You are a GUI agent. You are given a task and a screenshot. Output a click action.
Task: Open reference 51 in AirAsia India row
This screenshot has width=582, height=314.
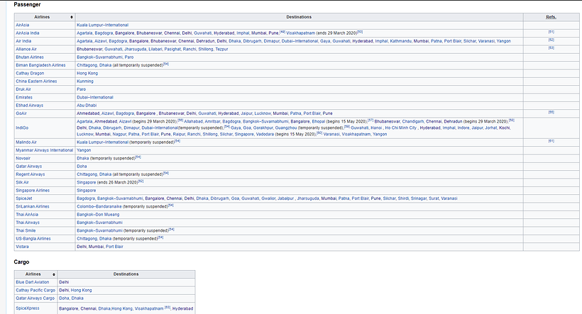coord(551,33)
